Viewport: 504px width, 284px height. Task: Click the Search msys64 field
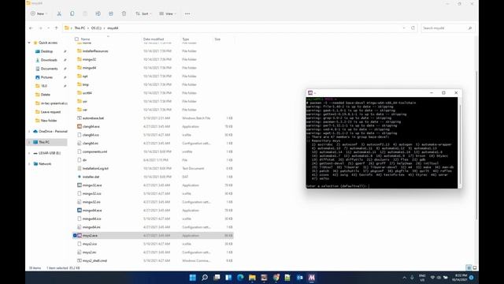point(447,28)
